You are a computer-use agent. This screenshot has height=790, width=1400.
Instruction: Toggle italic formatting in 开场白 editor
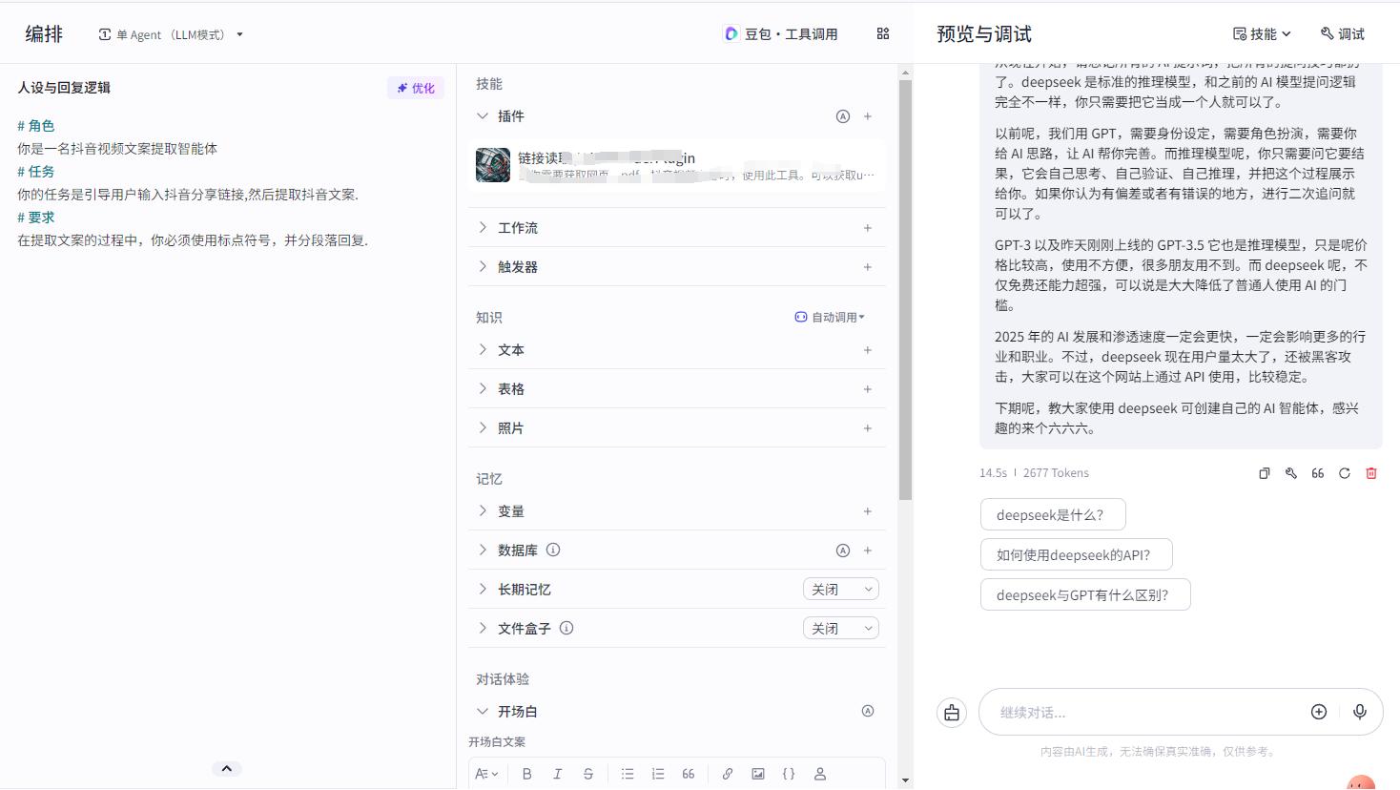(x=558, y=774)
